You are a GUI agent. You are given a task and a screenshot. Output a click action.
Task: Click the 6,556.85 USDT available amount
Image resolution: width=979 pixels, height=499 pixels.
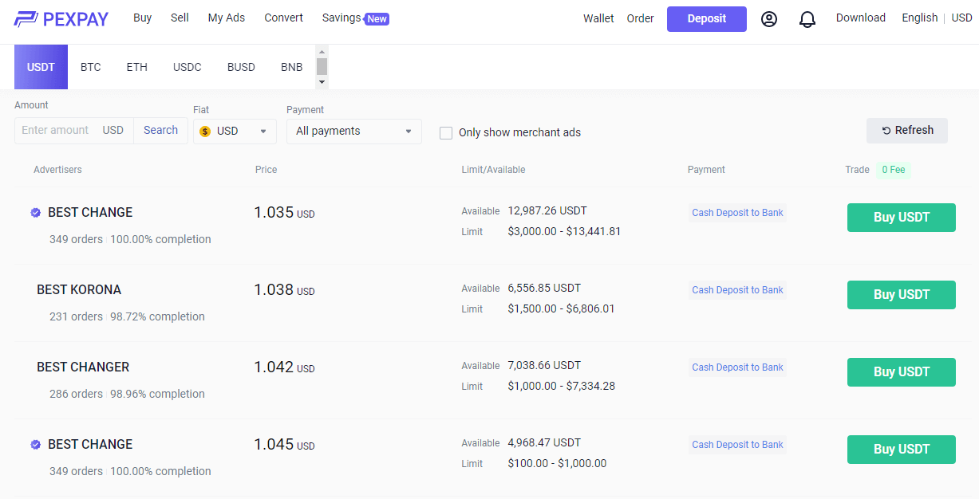(544, 289)
